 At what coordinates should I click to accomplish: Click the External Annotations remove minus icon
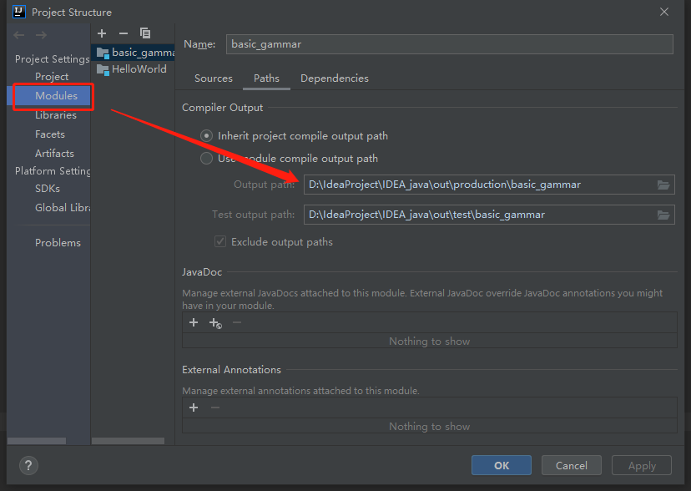coord(215,407)
